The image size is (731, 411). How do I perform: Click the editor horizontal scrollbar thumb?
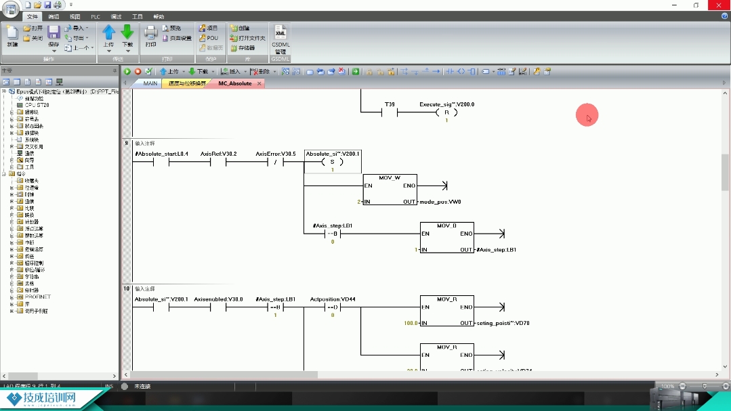[224, 374]
